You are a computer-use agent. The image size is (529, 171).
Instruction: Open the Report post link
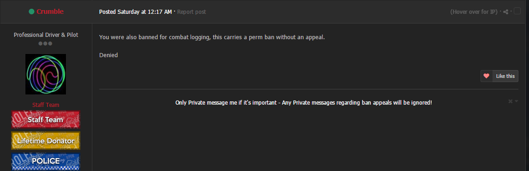coord(191,12)
